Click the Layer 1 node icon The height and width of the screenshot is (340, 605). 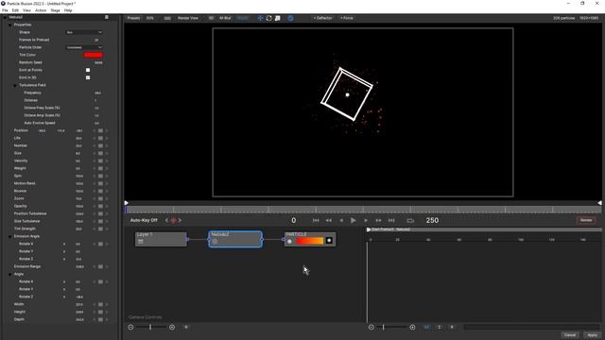tap(141, 242)
